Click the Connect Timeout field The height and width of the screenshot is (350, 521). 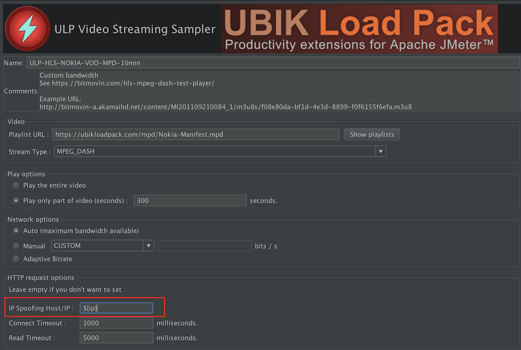click(117, 323)
